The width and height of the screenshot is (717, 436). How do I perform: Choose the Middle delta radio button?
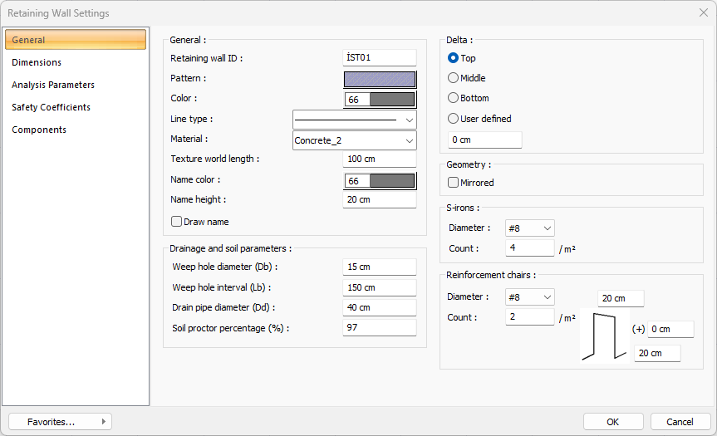tap(454, 78)
